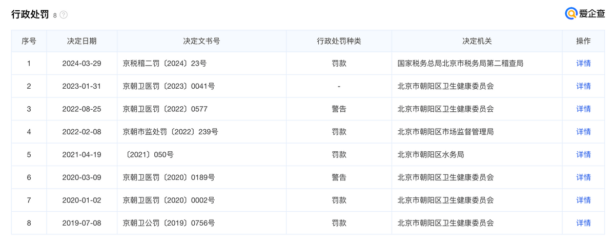Screen dimensions: 615x241
Task: Select the 行政处罚 section title
Action: 30,14
